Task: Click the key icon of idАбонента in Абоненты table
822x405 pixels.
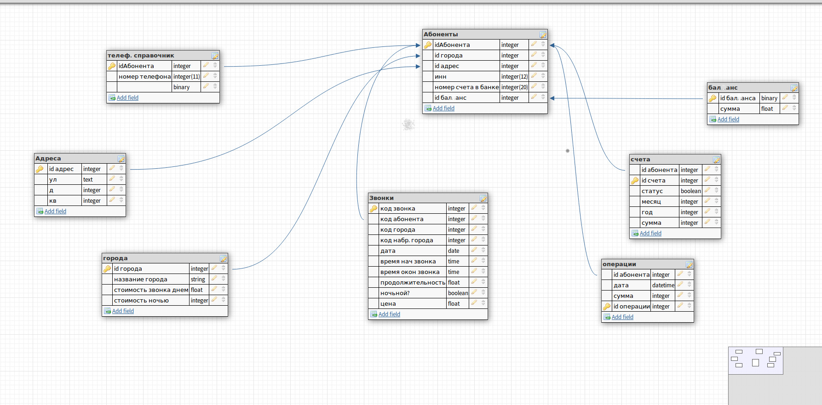Action: pos(428,45)
